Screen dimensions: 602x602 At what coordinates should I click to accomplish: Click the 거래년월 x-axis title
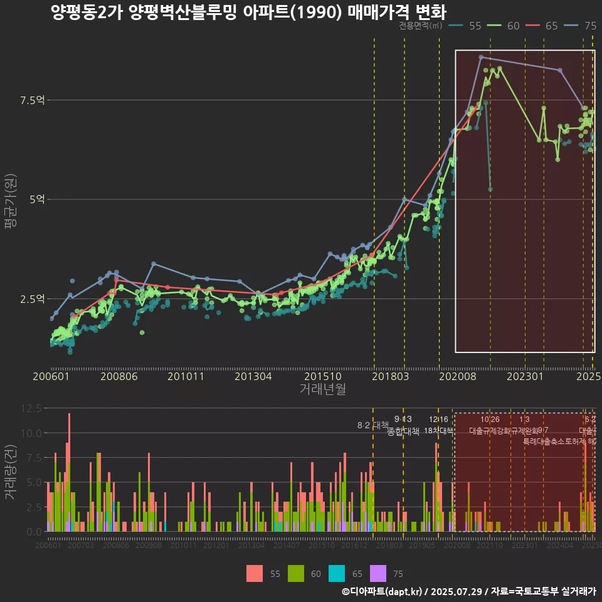coord(323,389)
